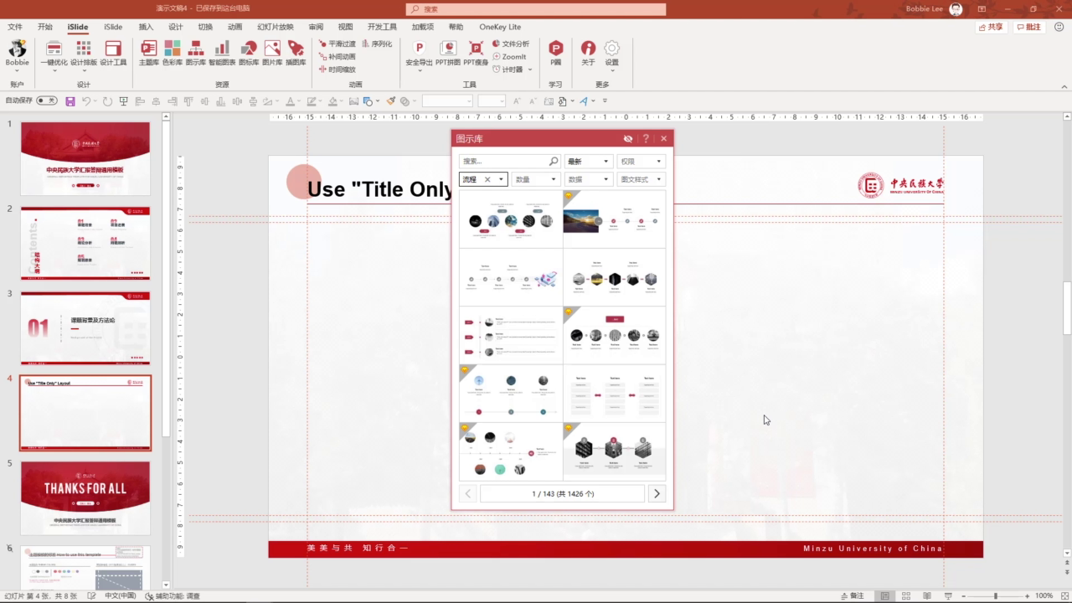
Task: Run 一键优化 one-click optimization
Action: (x=54, y=55)
